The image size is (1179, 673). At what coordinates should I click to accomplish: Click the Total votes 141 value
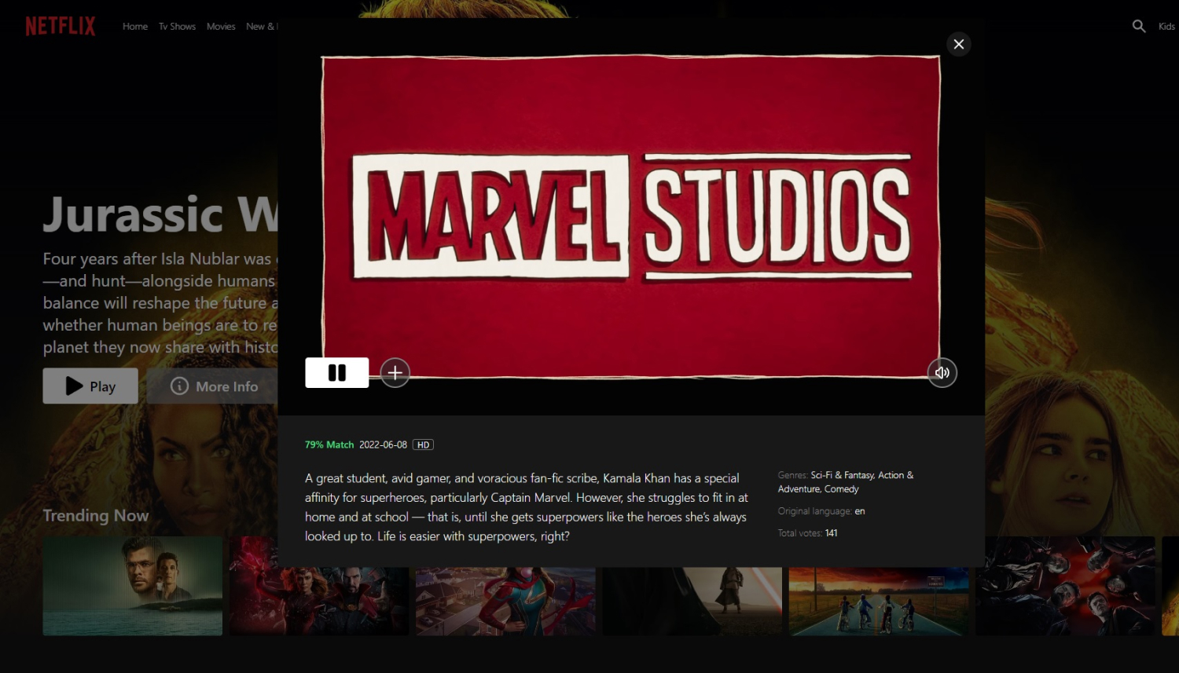831,533
